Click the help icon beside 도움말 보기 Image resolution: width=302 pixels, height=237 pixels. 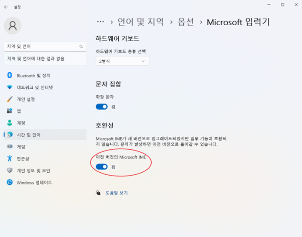[x=98, y=193]
